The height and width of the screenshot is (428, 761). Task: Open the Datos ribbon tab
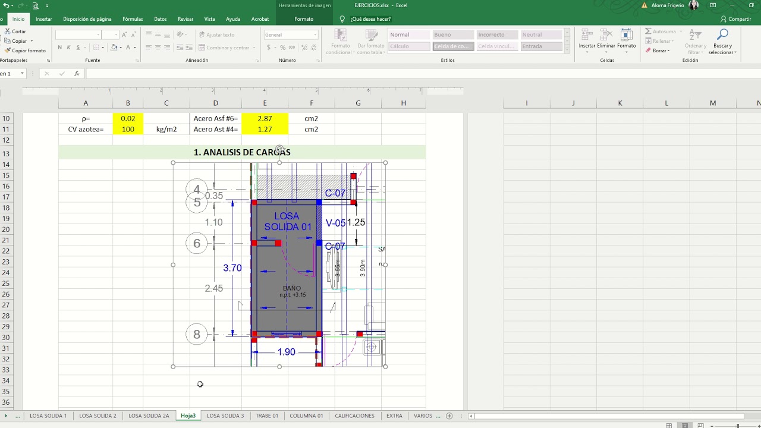[161, 19]
